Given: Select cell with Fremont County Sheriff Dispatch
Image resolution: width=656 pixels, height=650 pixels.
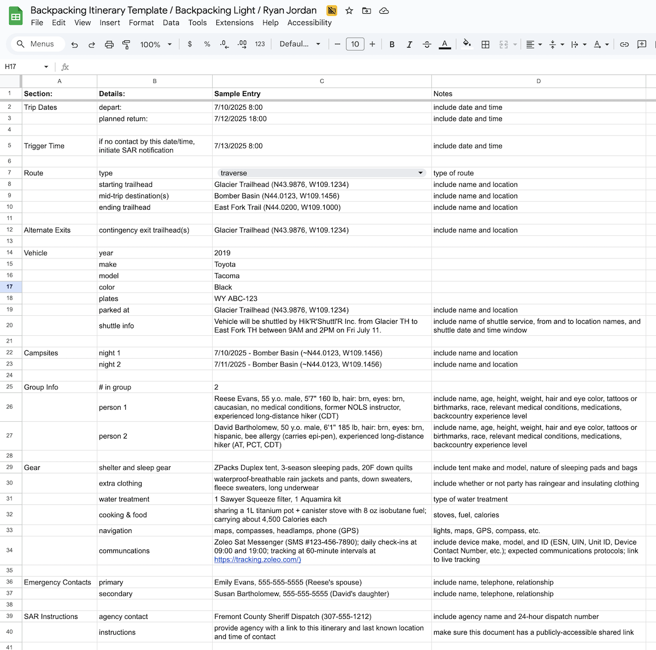Looking at the screenshot, I should pyautogui.click(x=322, y=617).
